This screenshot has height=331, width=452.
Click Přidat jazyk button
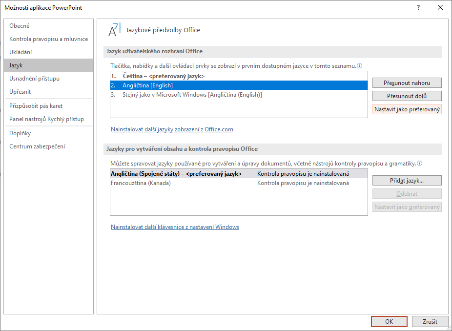[x=407, y=181]
